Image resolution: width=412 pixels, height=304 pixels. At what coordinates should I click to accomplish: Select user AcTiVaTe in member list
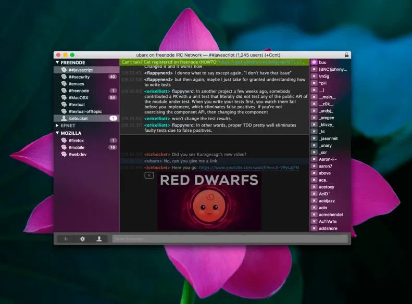tap(328, 221)
